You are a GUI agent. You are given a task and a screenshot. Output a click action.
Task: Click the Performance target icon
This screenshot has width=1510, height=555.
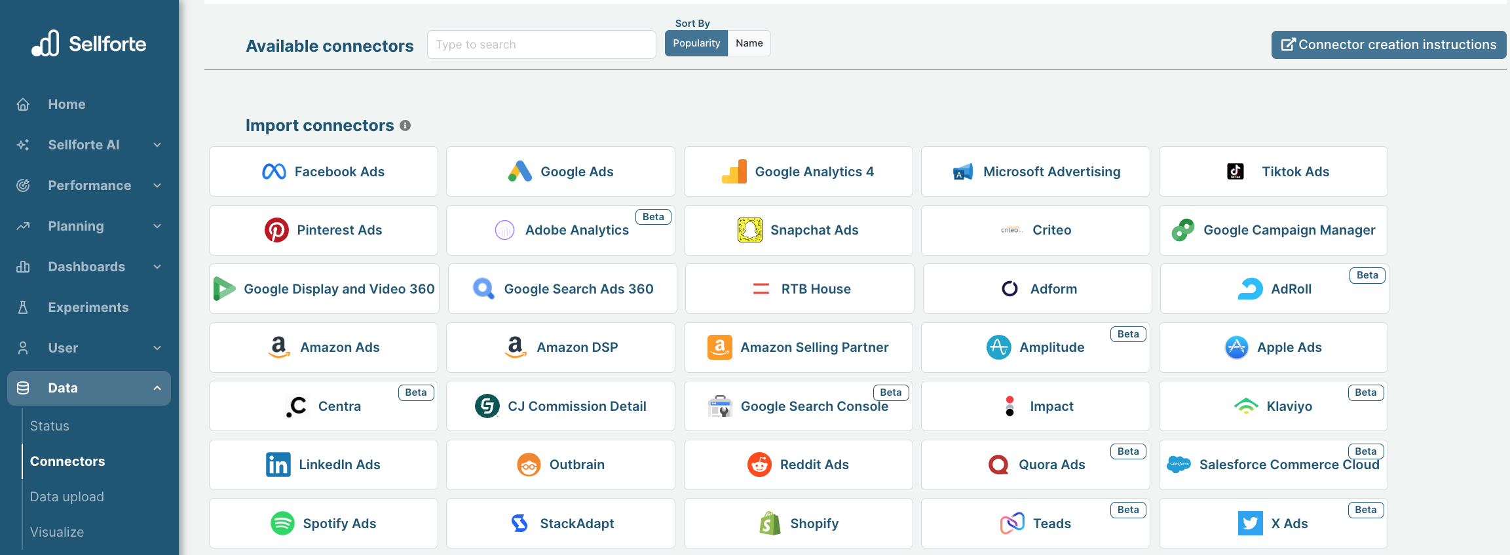23,185
